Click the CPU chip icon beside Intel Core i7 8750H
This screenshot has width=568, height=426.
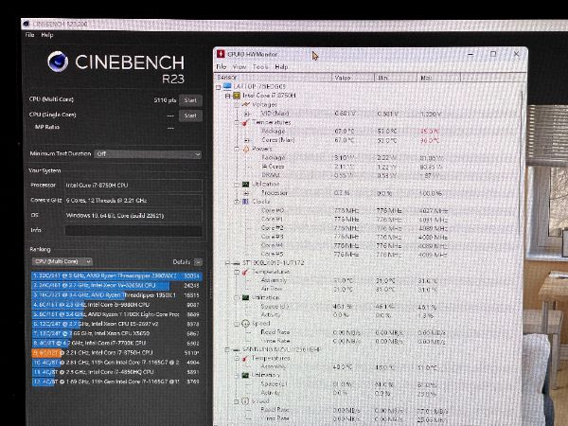(236, 96)
